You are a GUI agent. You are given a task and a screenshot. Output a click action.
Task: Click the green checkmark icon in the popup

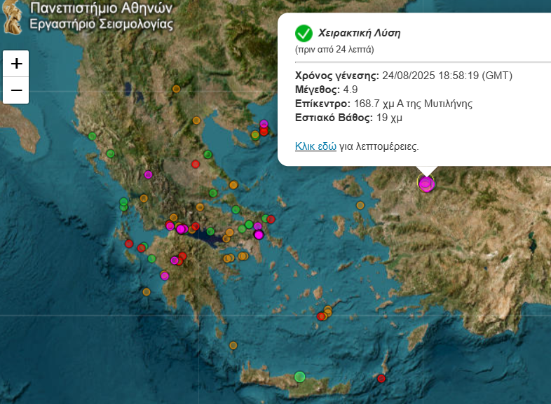pos(304,34)
